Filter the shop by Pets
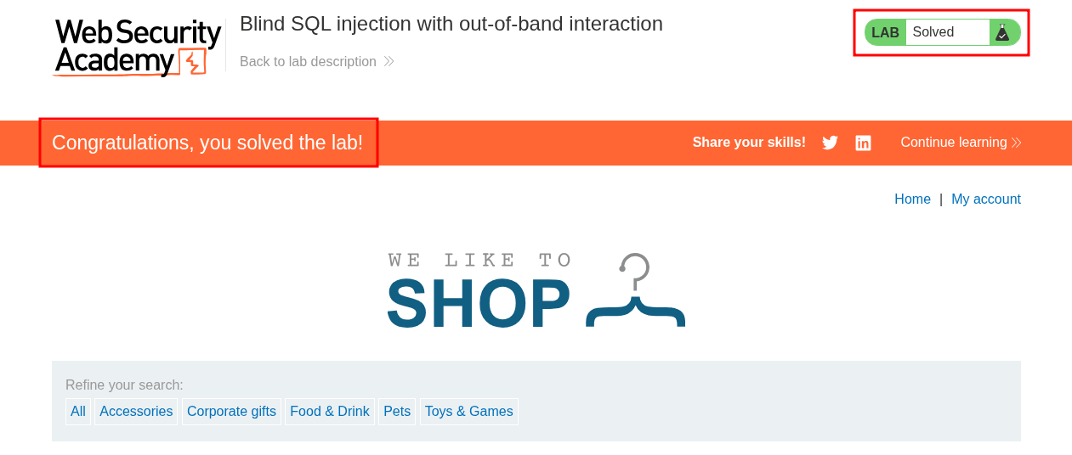The image size is (1072, 455). tap(397, 412)
